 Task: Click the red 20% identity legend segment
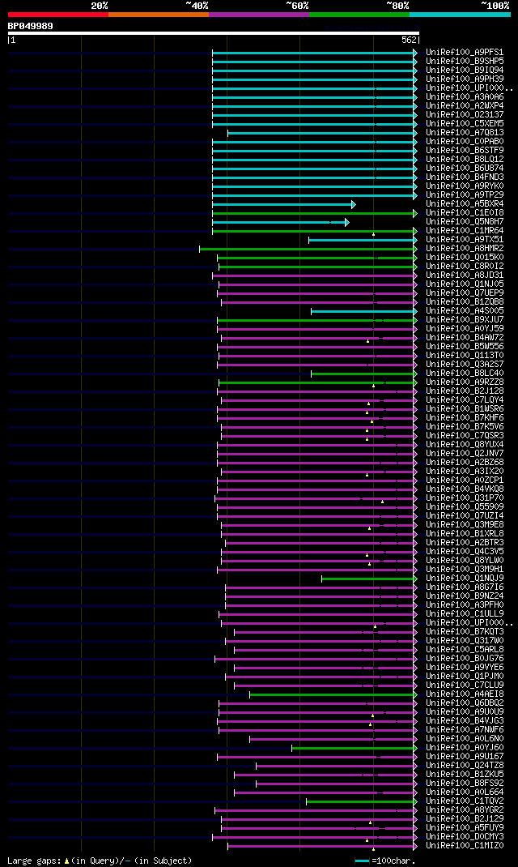coord(58,14)
